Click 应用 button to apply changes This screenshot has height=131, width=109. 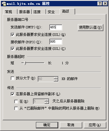[x=95, y=125]
